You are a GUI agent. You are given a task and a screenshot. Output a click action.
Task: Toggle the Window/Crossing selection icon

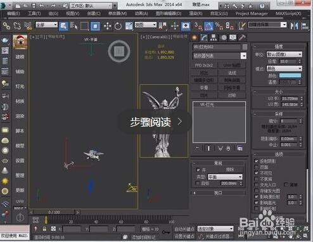(x=95, y=26)
